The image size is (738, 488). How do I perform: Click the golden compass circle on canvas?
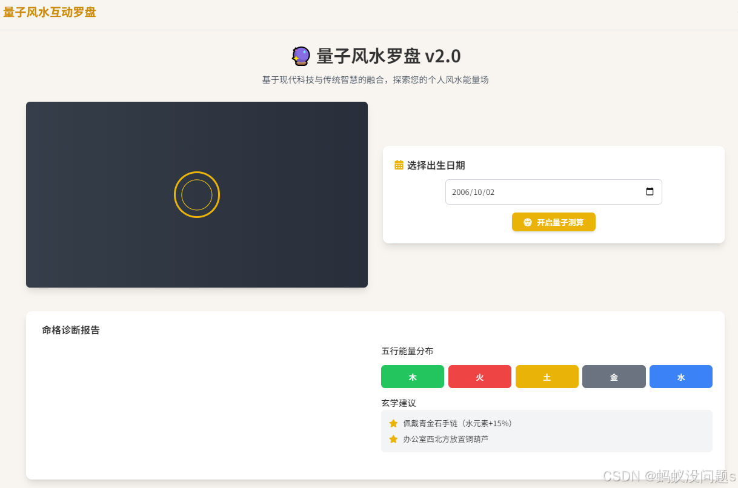coord(197,195)
